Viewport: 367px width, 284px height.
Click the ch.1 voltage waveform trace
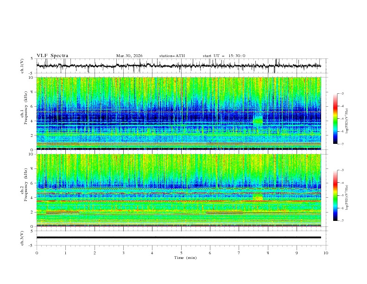tap(178, 66)
